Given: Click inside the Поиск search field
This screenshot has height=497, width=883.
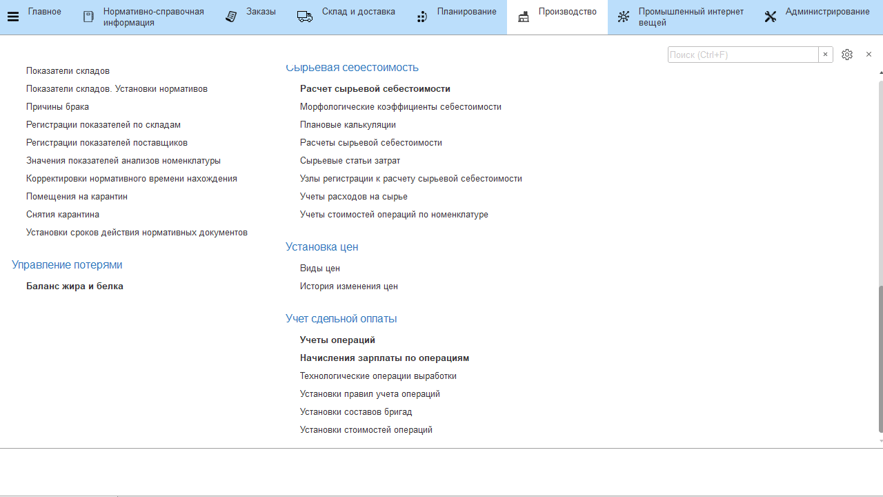Looking at the screenshot, I should point(743,55).
